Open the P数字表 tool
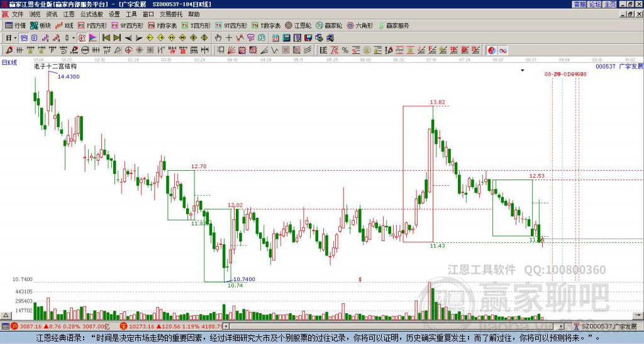The height and width of the screenshot is (344, 644). coord(162,25)
